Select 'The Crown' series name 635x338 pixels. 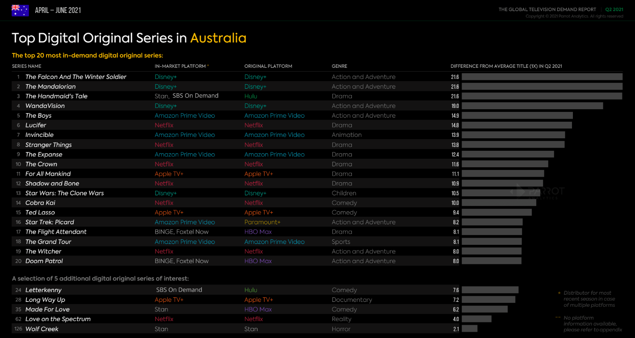(x=41, y=164)
